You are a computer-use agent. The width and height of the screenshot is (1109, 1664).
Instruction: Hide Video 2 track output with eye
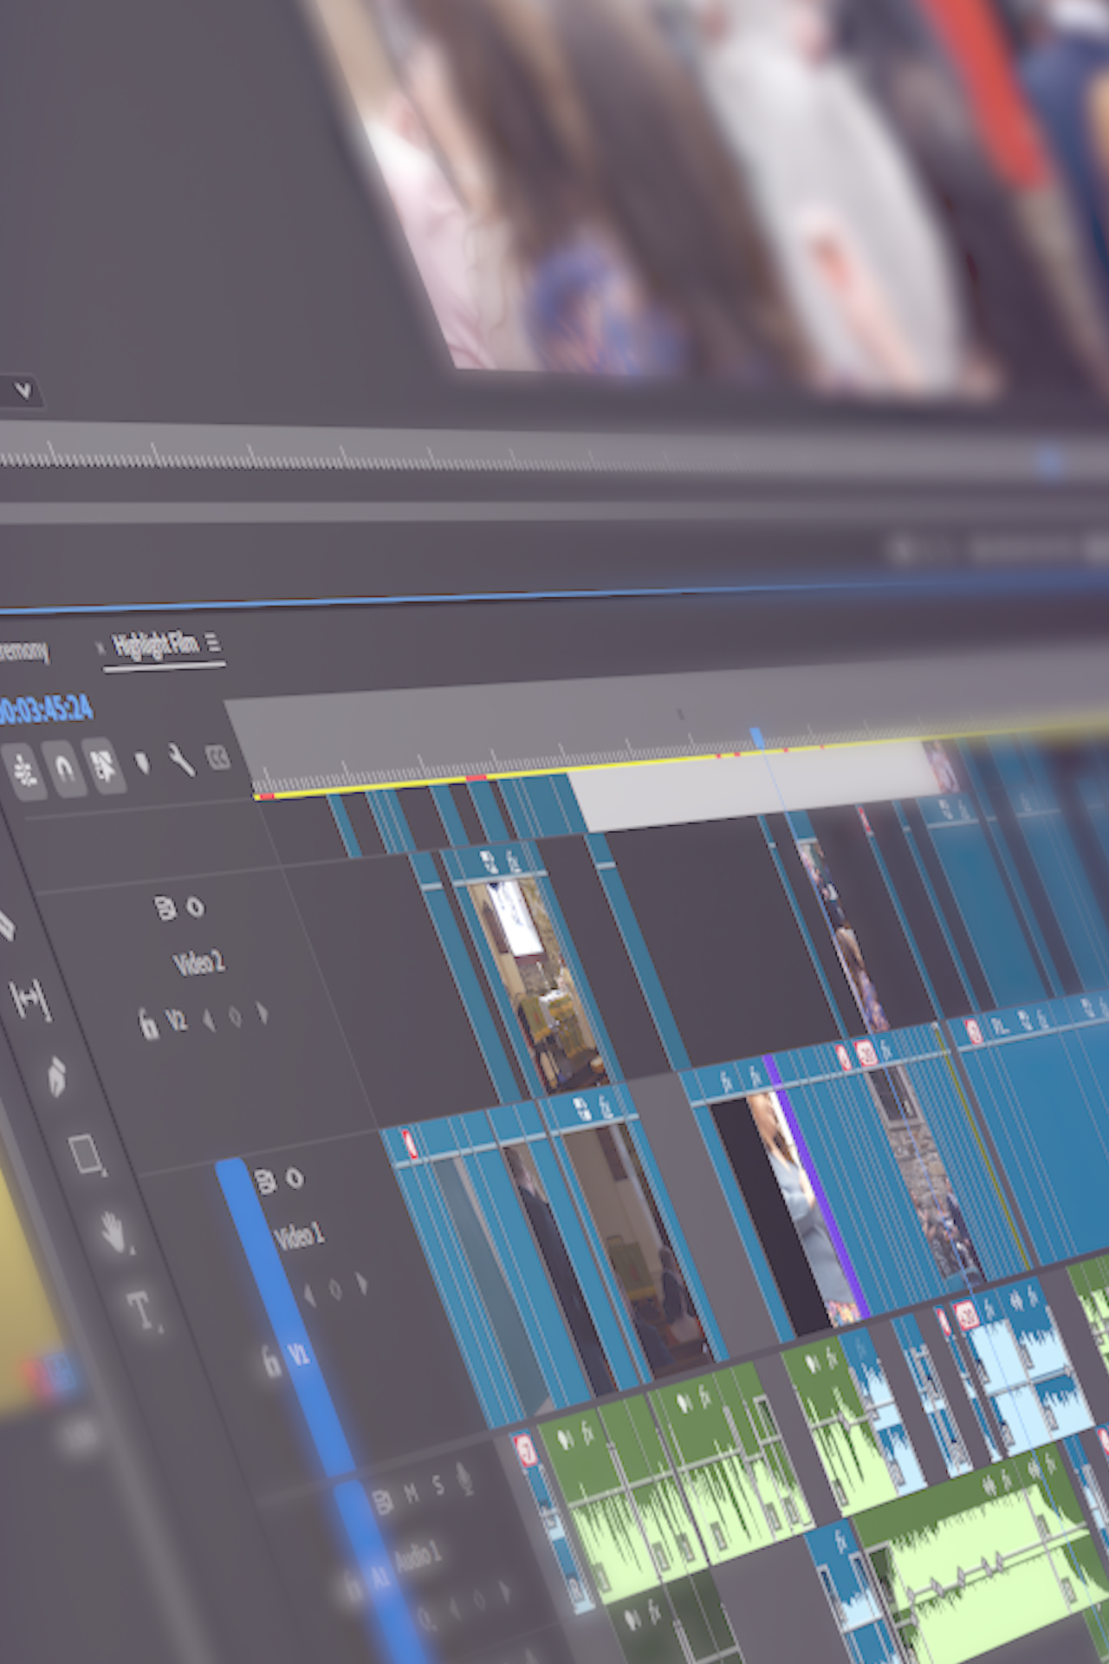click(196, 907)
